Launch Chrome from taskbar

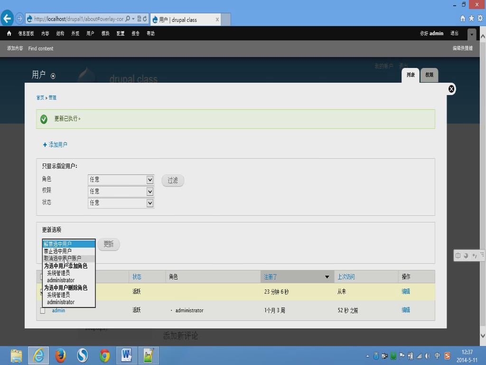pyautogui.click(x=105, y=355)
